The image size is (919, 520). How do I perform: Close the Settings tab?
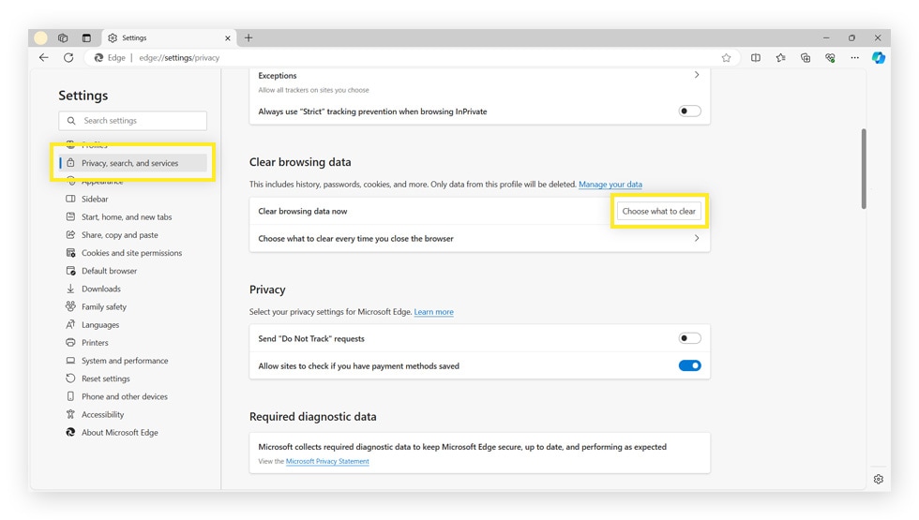227,38
